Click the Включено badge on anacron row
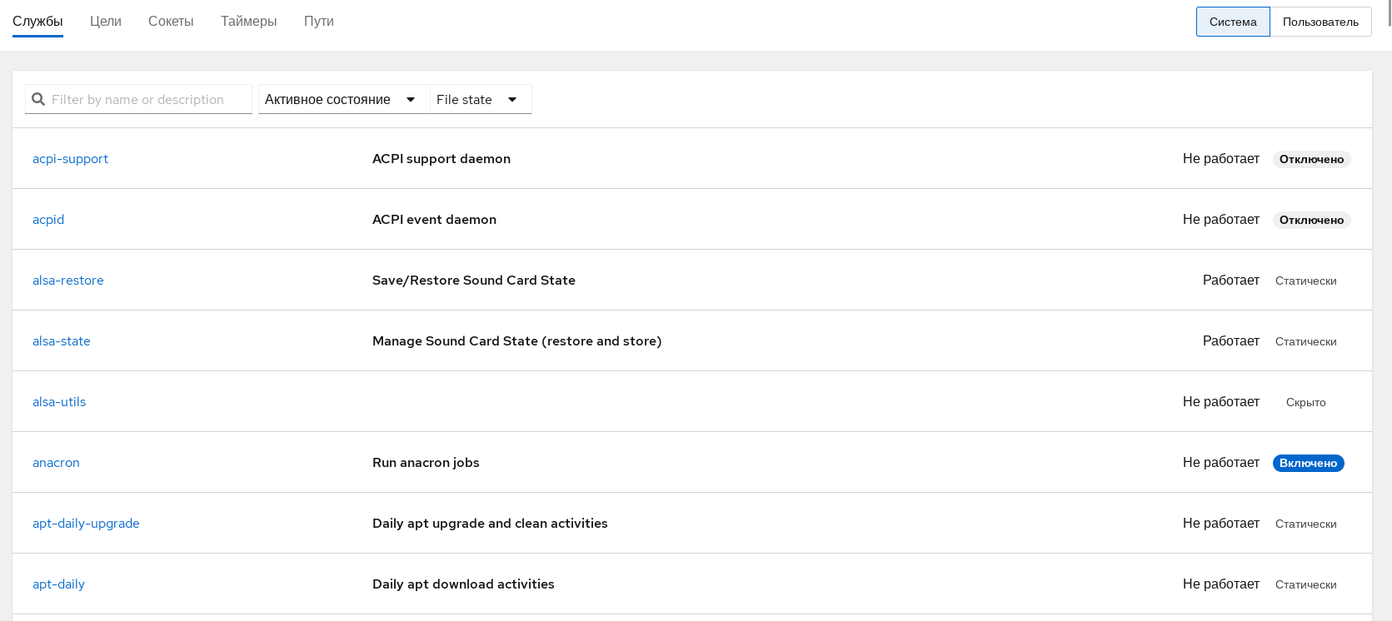This screenshot has width=1392, height=621. (x=1308, y=463)
